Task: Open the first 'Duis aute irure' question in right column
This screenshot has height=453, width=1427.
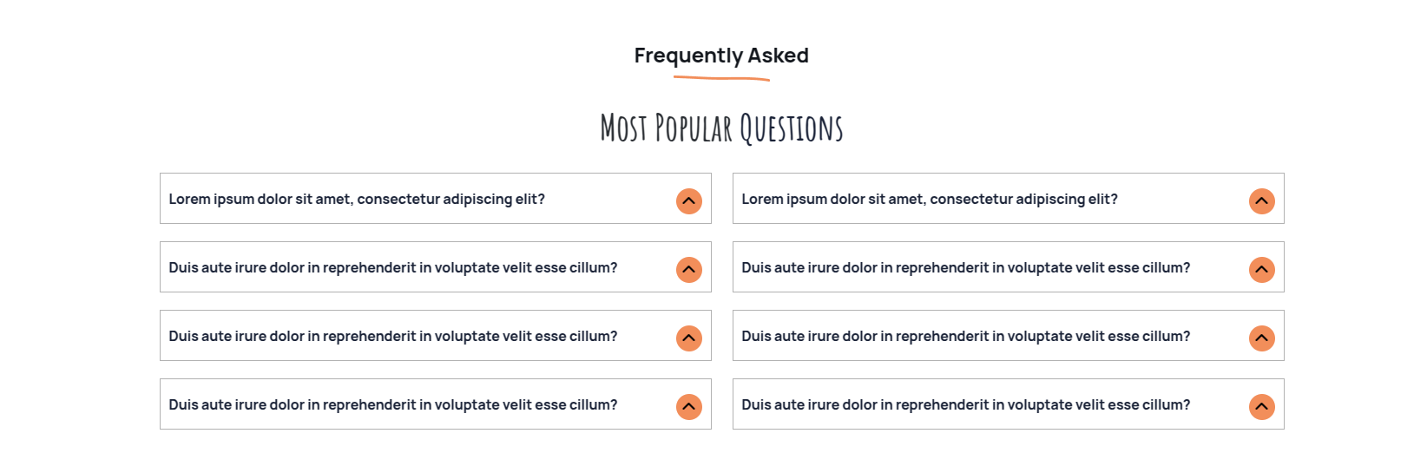Action: click(x=966, y=268)
